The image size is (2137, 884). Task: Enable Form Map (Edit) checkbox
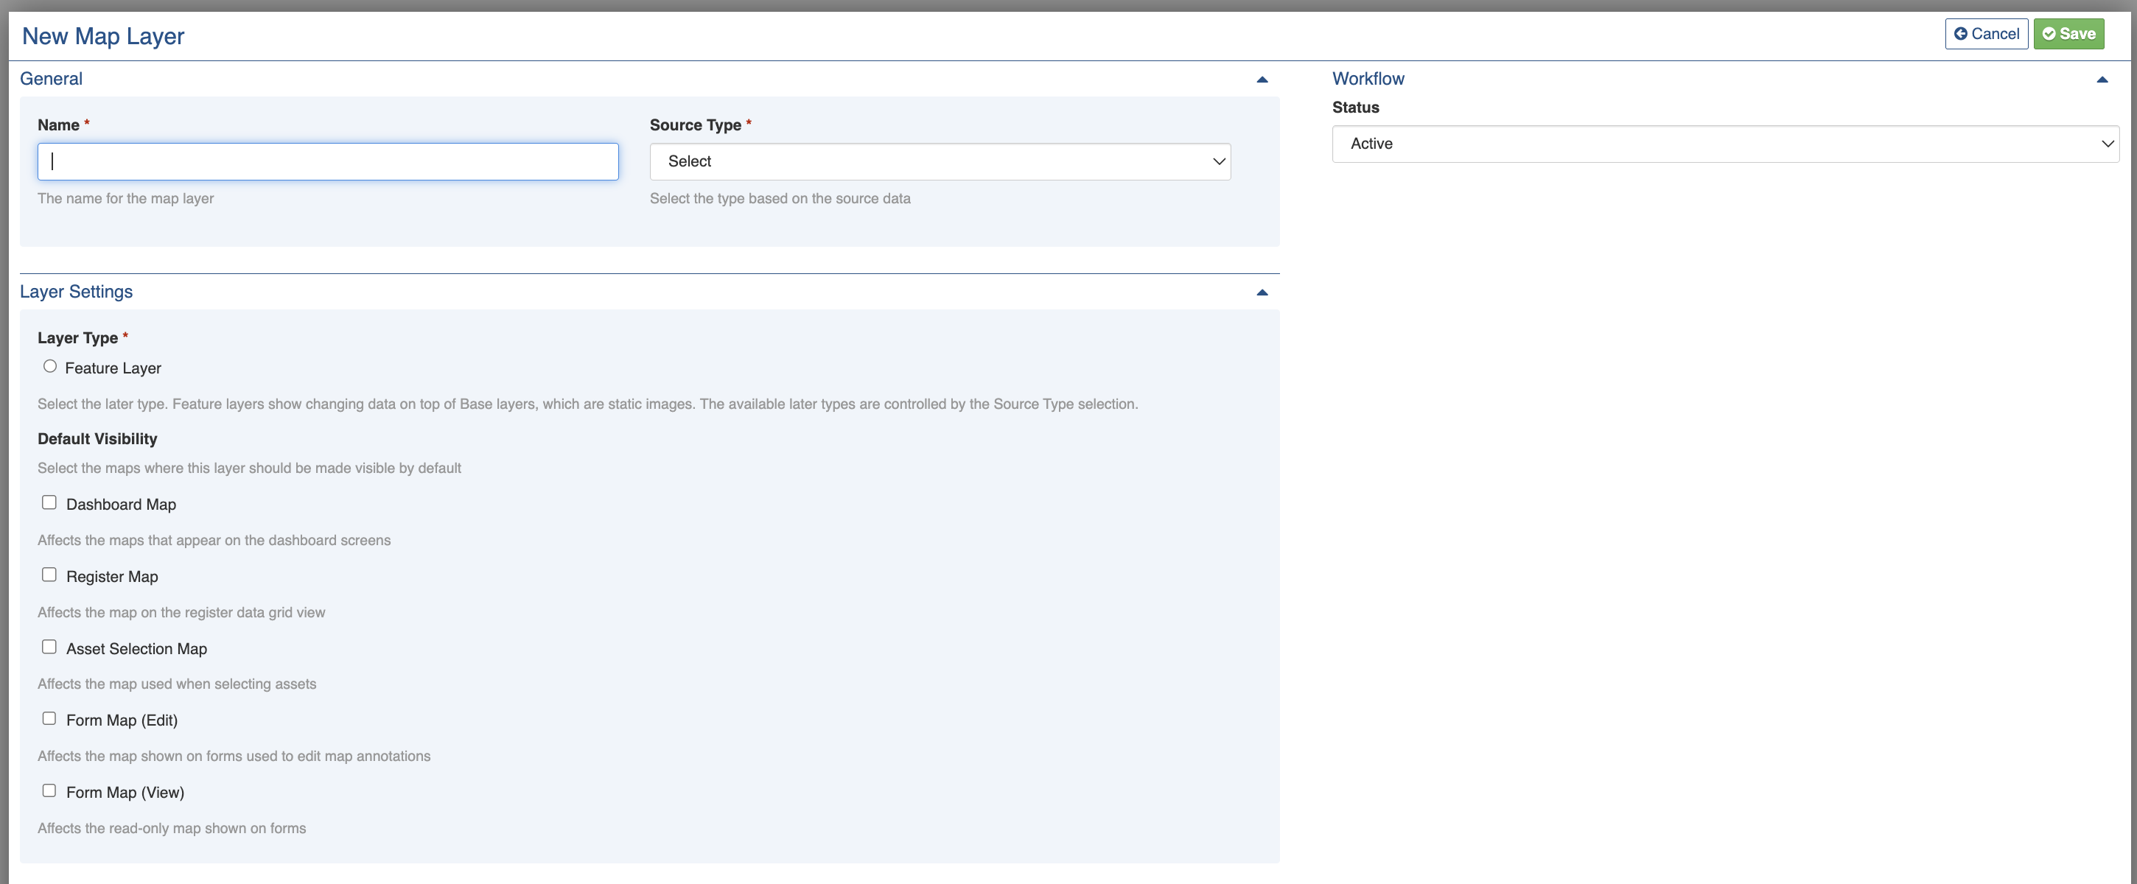click(x=50, y=718)
